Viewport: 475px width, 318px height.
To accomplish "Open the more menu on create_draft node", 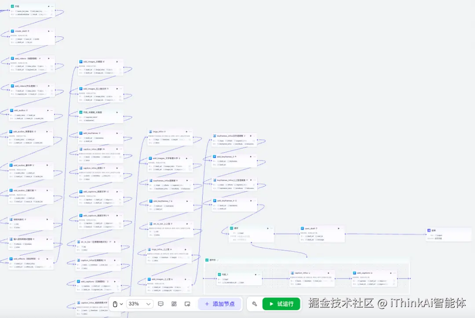I will (x=52, y=31).
